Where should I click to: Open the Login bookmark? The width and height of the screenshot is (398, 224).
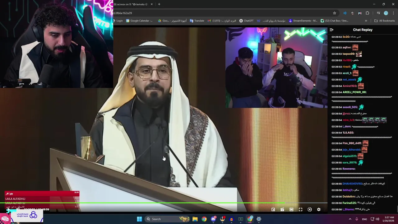118,21
